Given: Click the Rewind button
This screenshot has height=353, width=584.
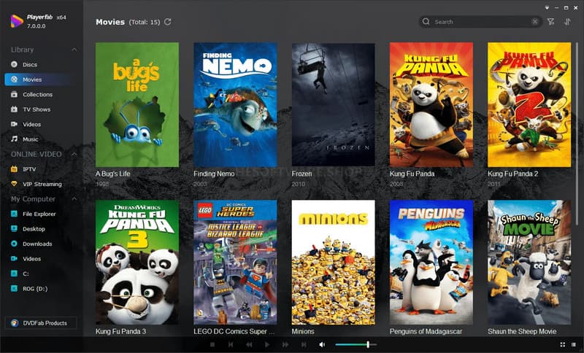Looking at the screenshot, I should pyautogui.click(x=249, y=345).
